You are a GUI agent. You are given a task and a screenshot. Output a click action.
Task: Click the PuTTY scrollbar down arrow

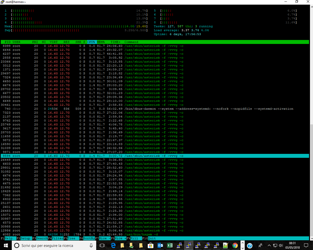(311, 238)
